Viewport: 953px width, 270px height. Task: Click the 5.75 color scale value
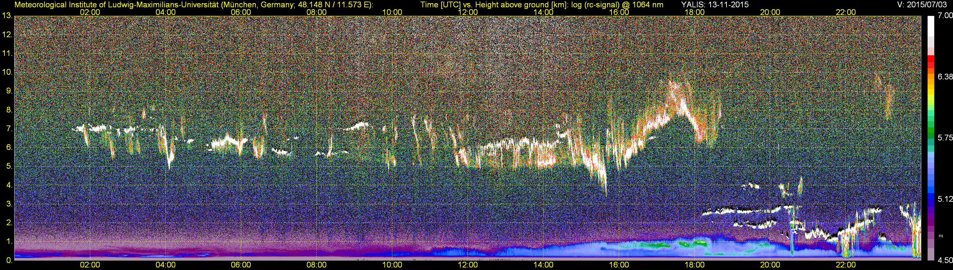945,138
